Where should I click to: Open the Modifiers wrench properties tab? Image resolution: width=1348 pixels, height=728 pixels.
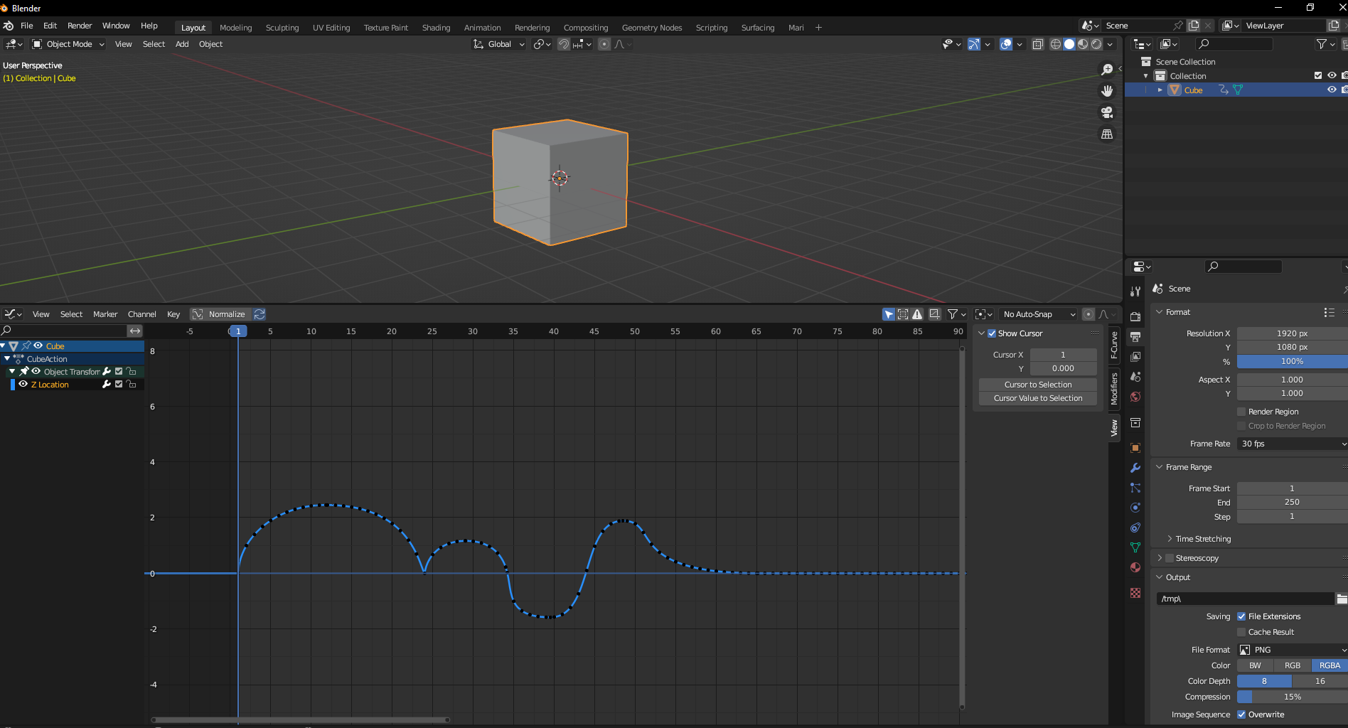(x=1135, y=468)
